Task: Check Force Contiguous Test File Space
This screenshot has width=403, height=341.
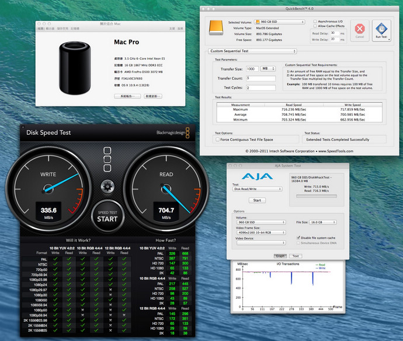Action: coord(217,139)
